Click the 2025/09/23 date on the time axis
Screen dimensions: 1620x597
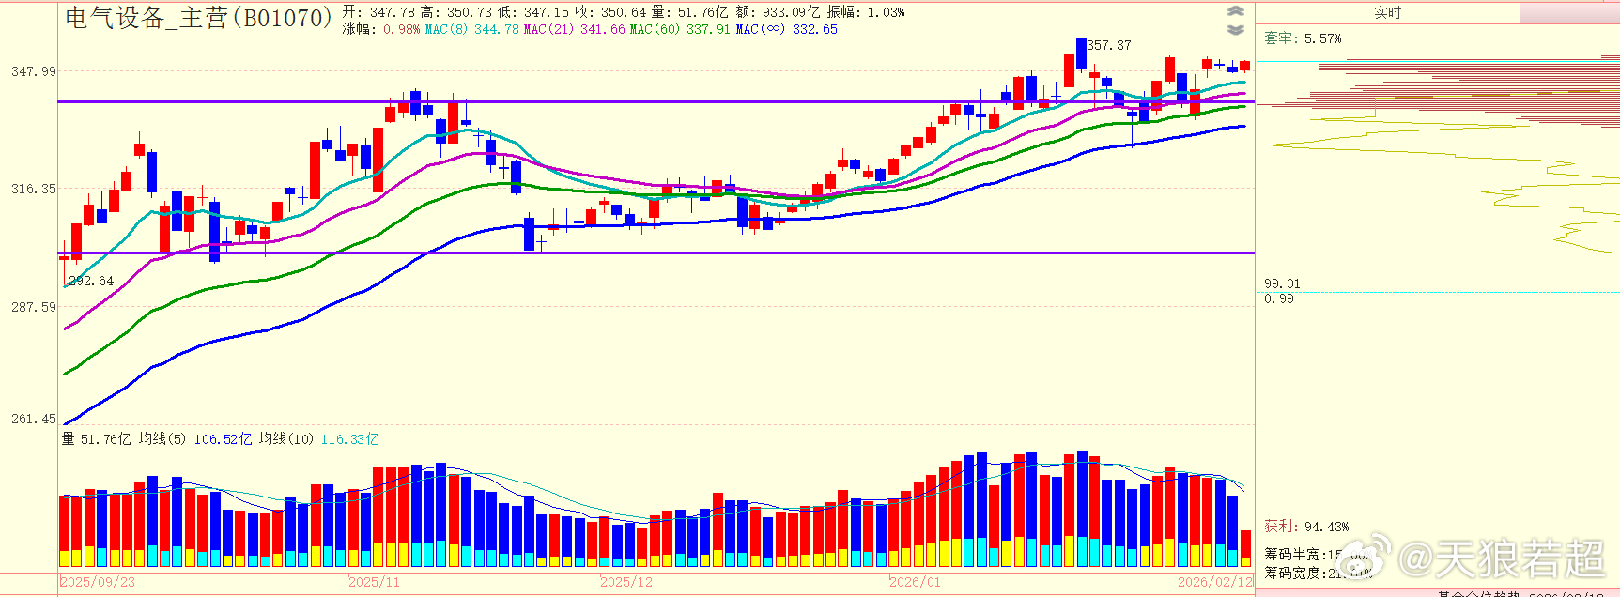point(98,582)
